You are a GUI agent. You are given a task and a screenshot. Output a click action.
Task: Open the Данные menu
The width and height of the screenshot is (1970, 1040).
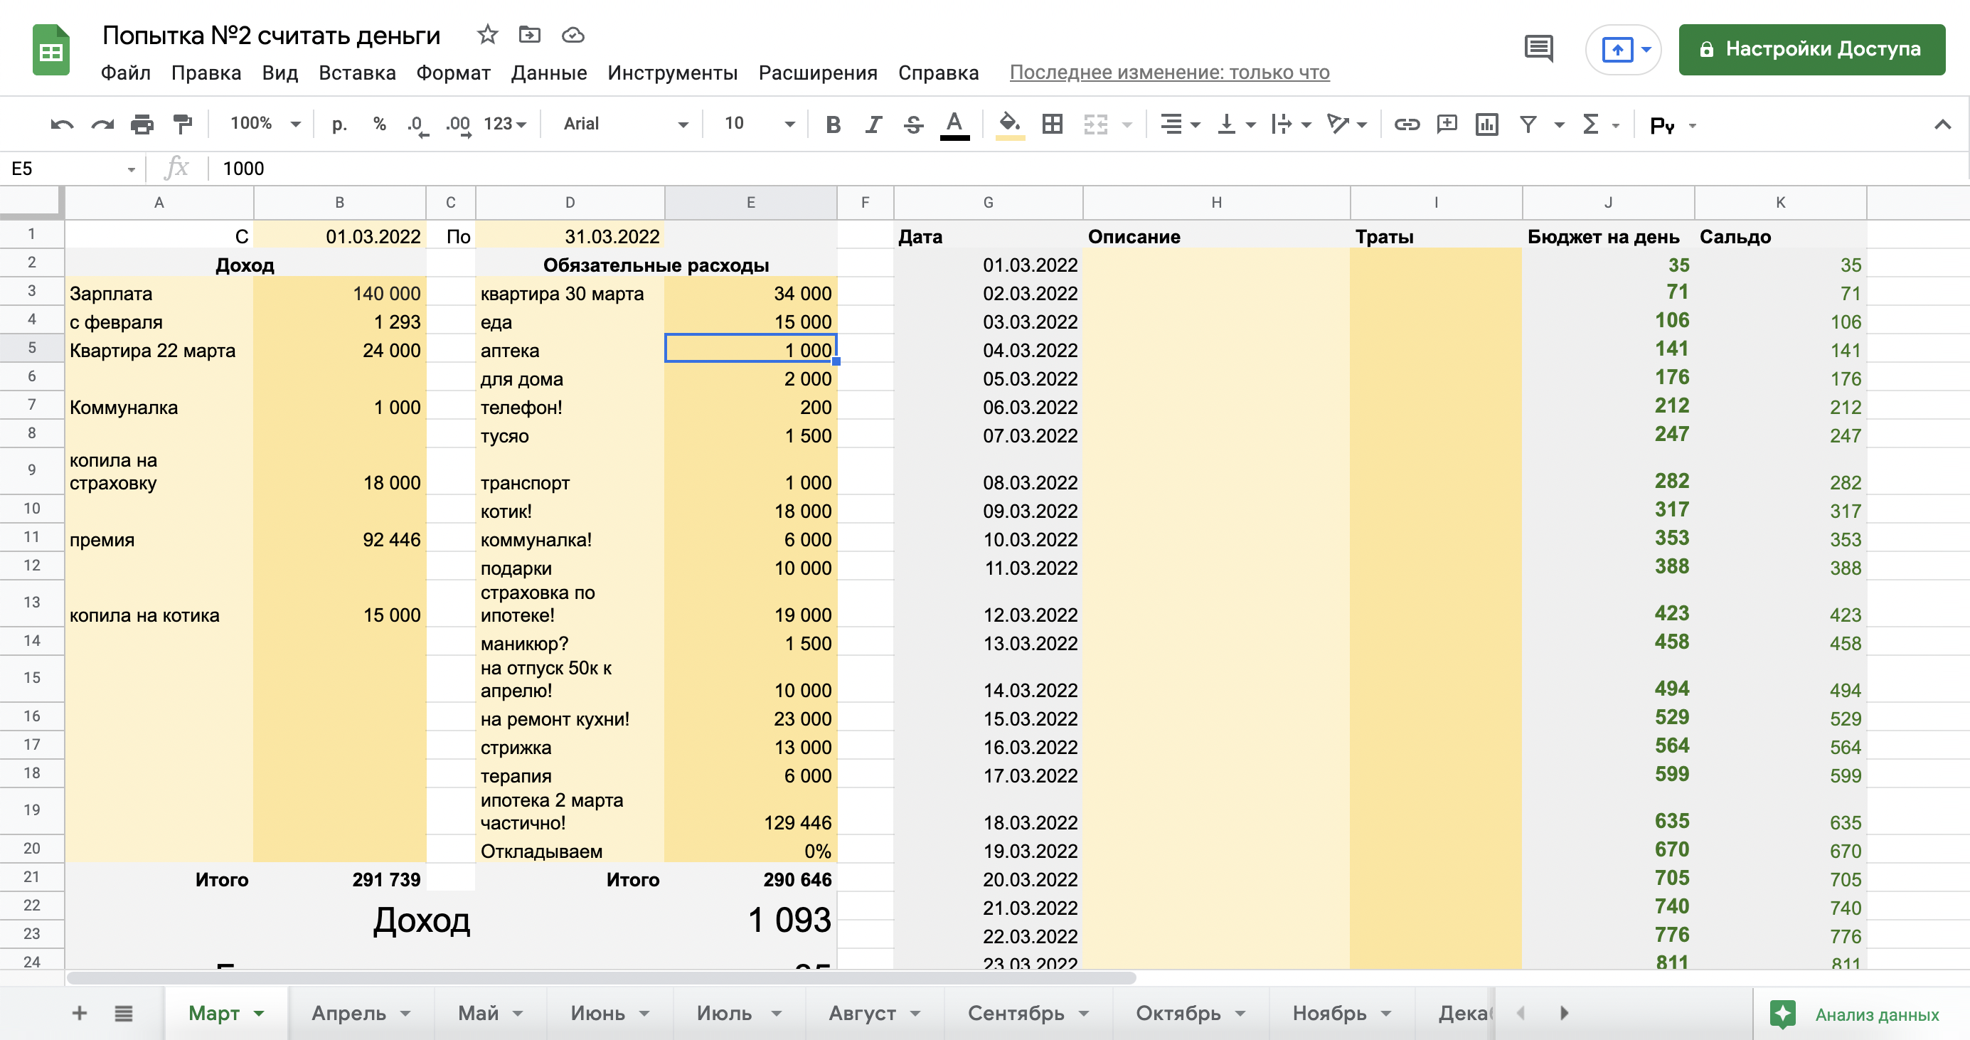(x=549, y=73)
